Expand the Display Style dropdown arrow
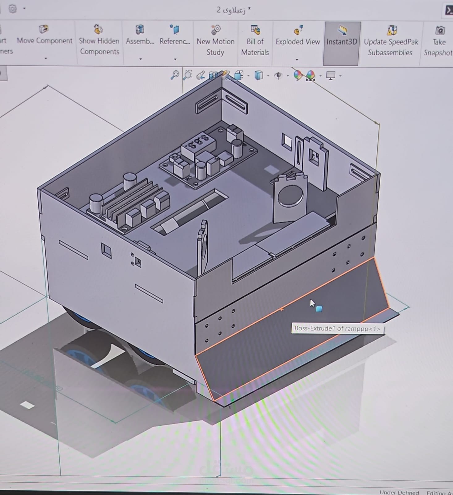Viewport: 453px width, 495px height. [x=268, y=76]
